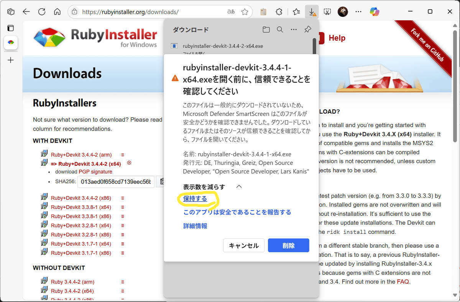Launch the Copilot icon
Screen dimensions: 460x302
click(375, 11)
